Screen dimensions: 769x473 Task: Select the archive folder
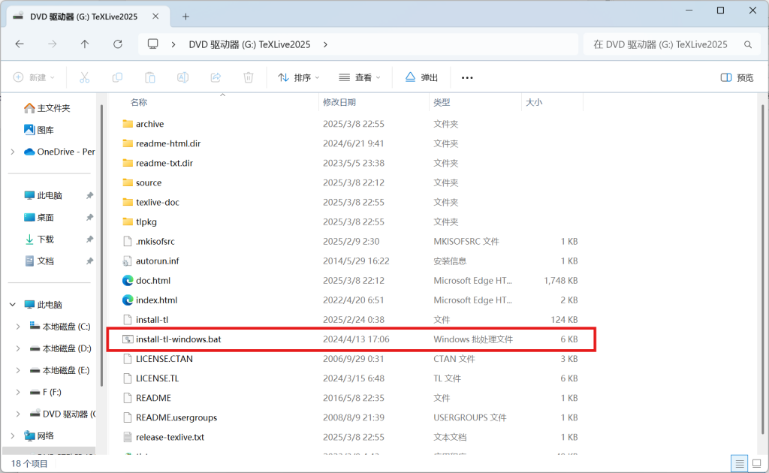point(149,124)
